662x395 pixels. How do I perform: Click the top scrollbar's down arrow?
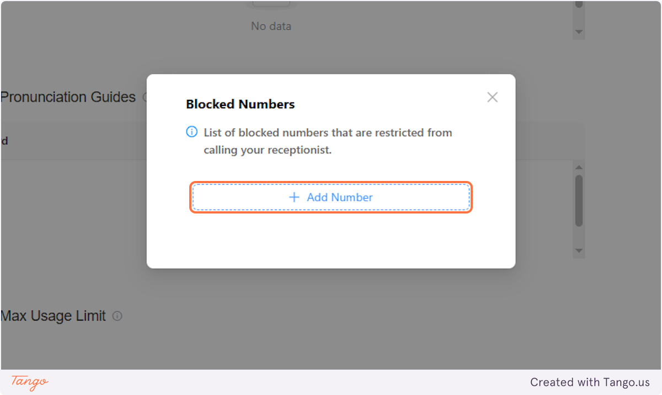[x=579, y=32]
